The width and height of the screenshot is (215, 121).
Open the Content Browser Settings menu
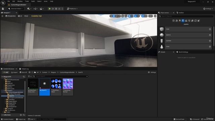pyautogui.click(x=152, y=72)
